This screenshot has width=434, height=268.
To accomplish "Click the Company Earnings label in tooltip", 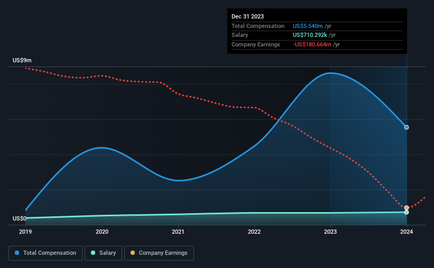I will coord(255,44).
